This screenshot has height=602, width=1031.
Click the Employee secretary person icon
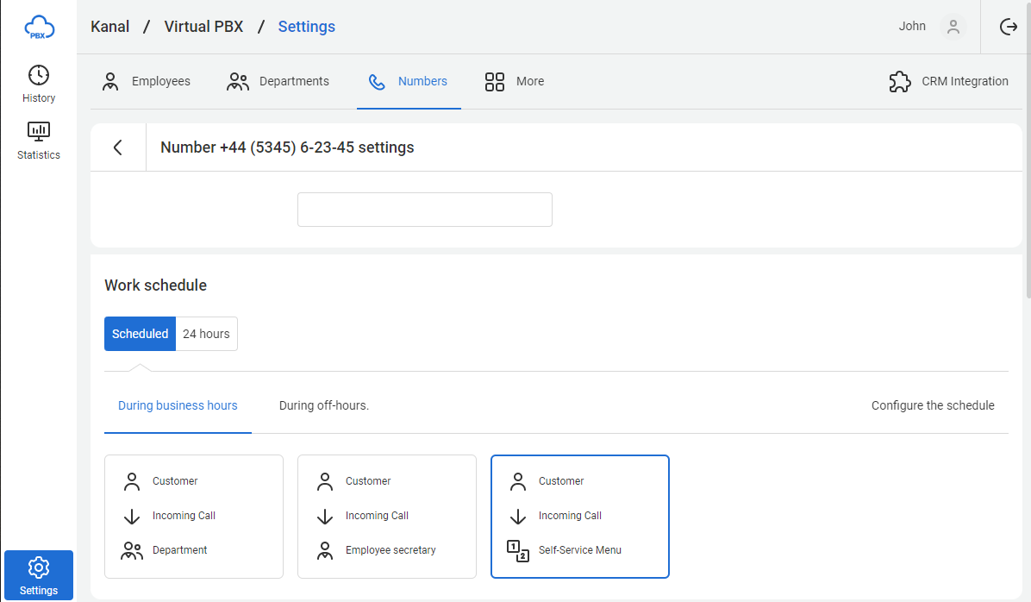tap(325, 550)
